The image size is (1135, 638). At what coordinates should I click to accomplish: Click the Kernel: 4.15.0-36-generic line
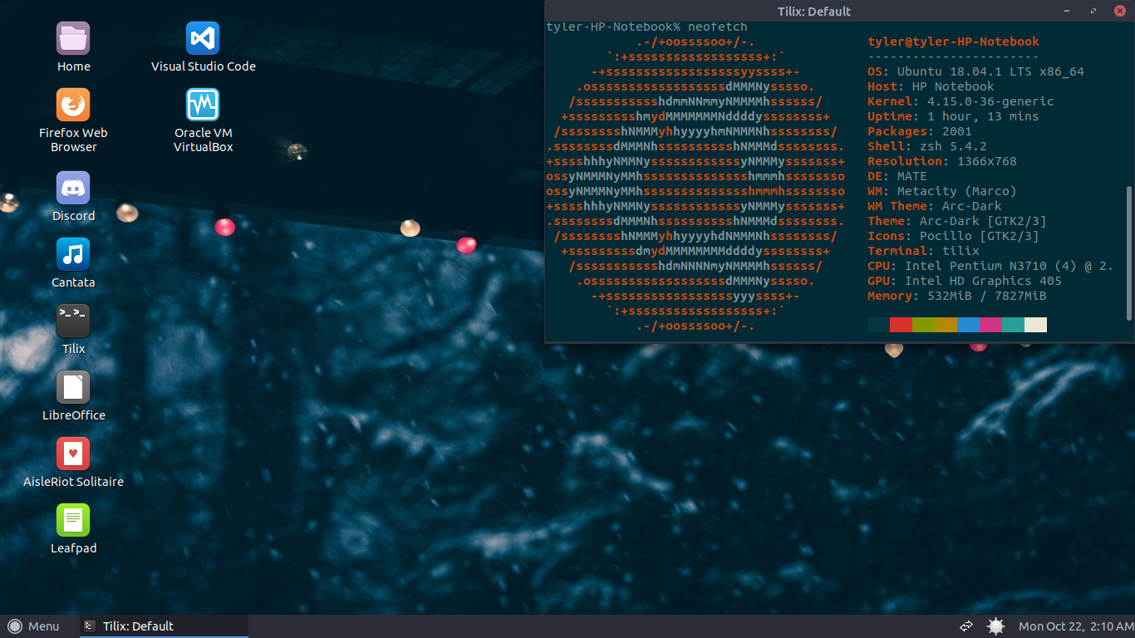(961, 101)
